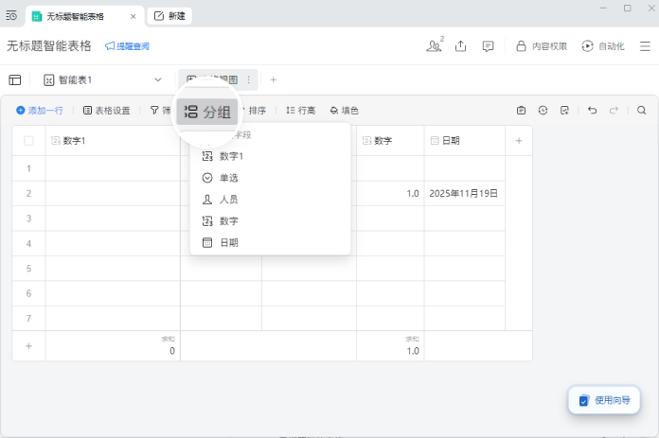Add a row with bottom plus

(x=28, y=346)
